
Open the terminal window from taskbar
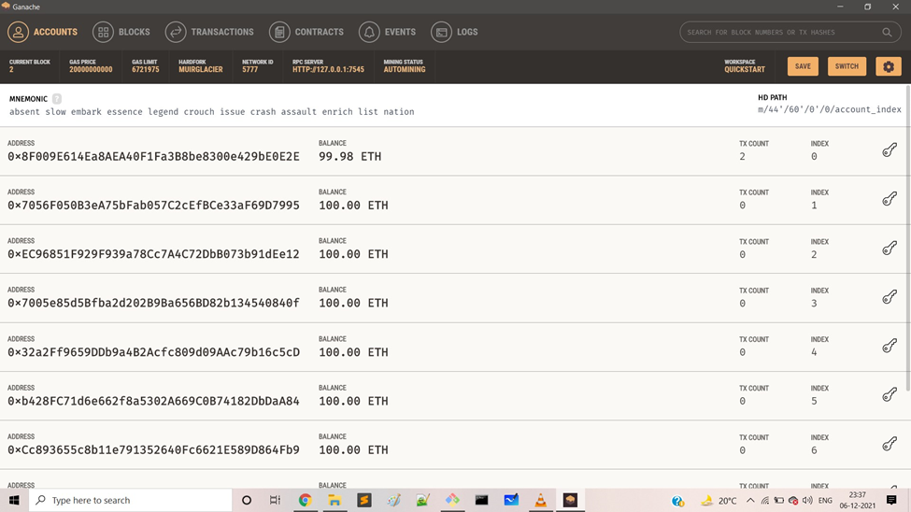pos(481,500)
